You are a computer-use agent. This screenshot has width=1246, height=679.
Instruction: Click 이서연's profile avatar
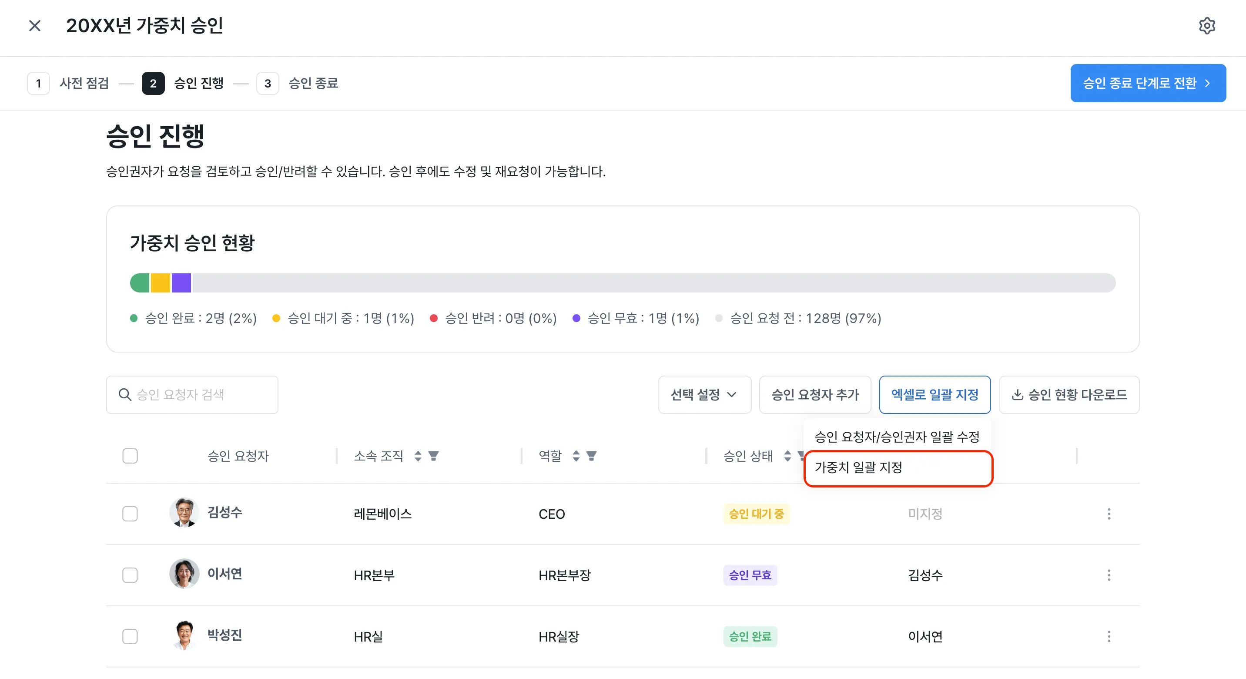(184, 574)
